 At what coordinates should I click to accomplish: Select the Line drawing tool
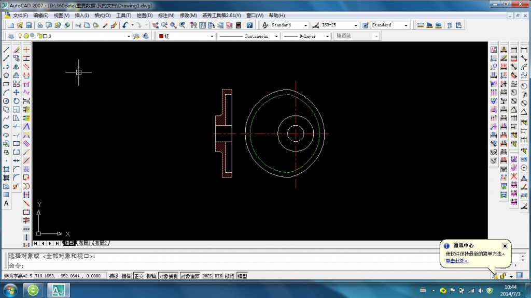(x=6, y=50)
